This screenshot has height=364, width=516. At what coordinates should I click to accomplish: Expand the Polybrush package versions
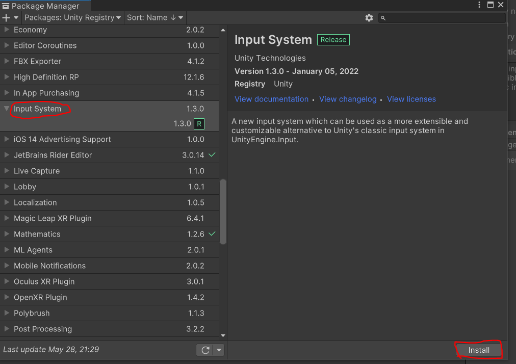point(6,313)
